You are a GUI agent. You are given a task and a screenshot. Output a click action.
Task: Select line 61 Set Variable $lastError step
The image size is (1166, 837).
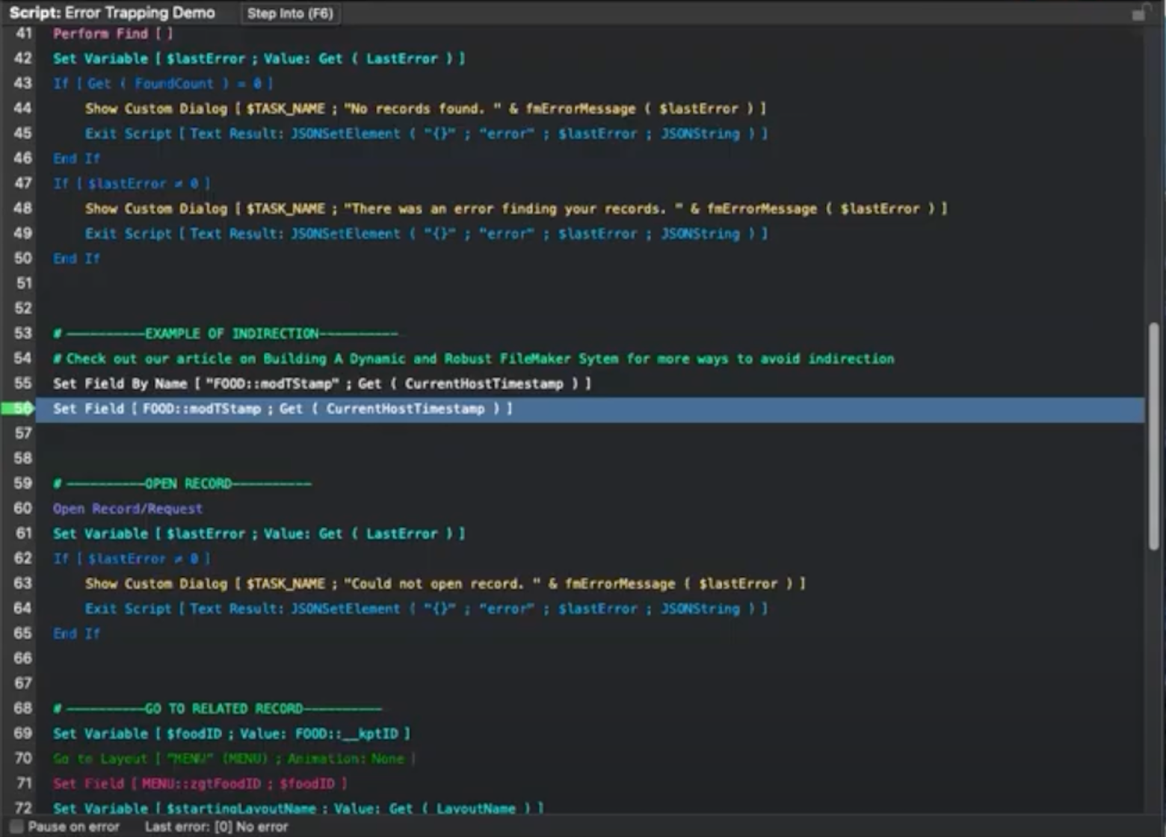590,534
